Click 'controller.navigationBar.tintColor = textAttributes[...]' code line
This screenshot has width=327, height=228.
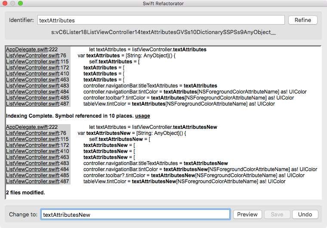click(x=195, y=92)
